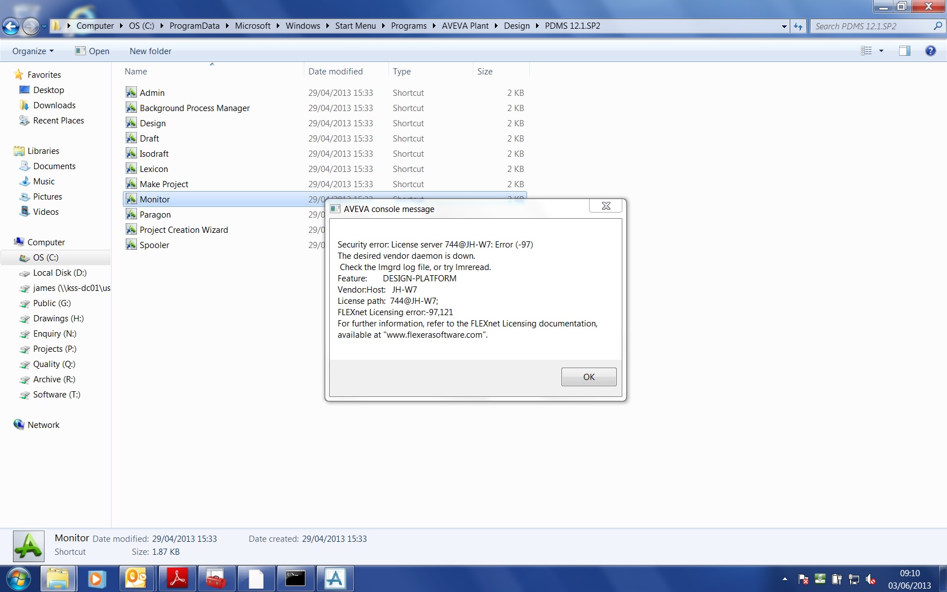The width and height of the screenshot is (947, 592).
Task: Click the Isodraft shortcut icon
Action: (x=131, y=153)
